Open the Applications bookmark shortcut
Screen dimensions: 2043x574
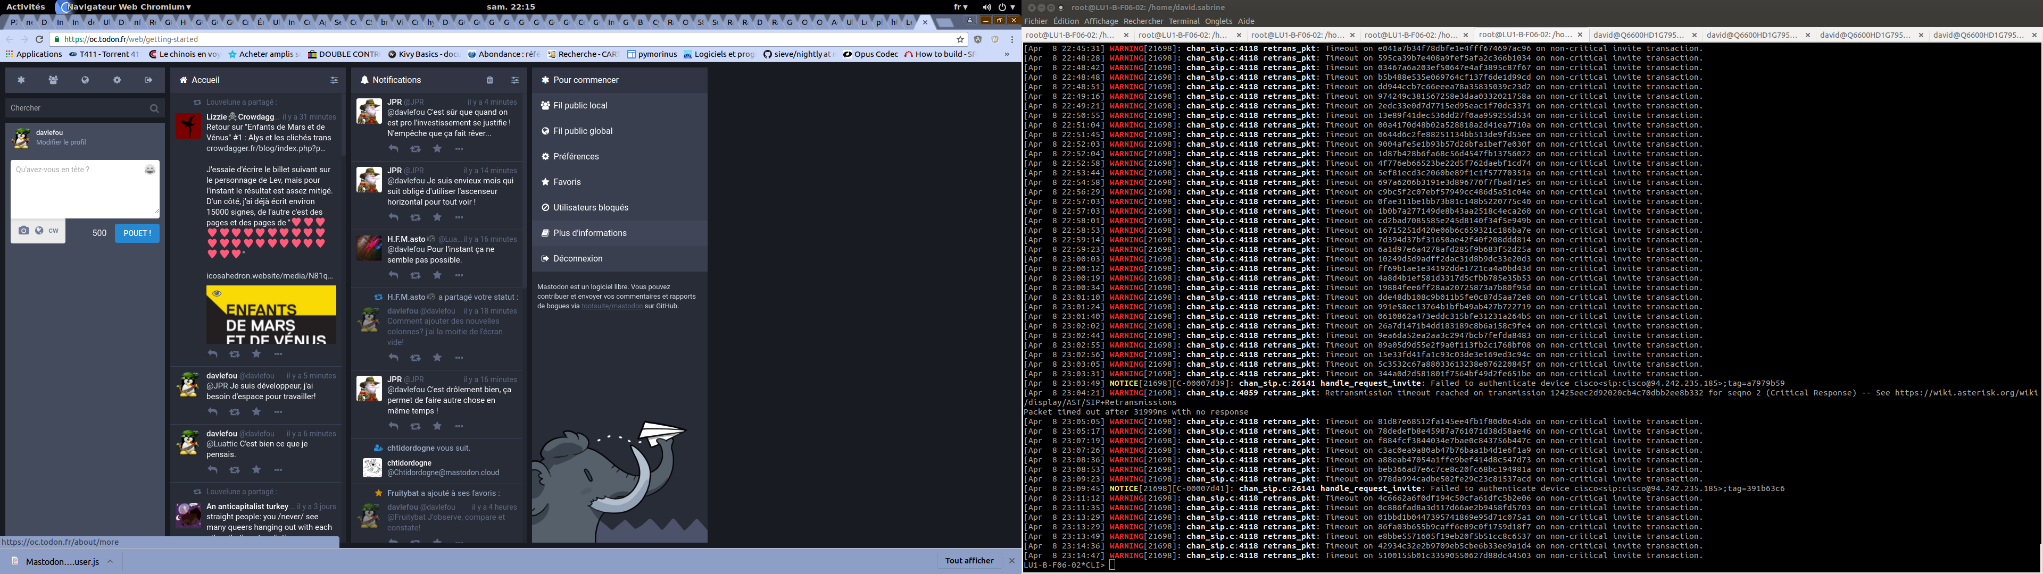point(34,54)
